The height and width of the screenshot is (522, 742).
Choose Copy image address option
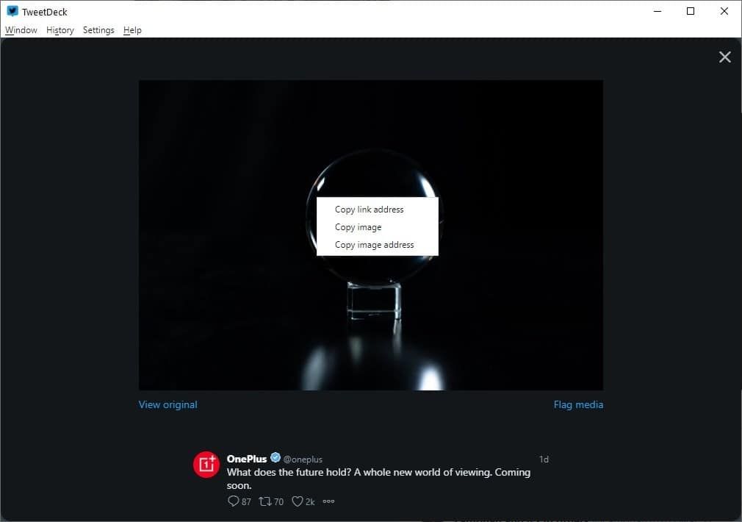[x=377, y=244]
